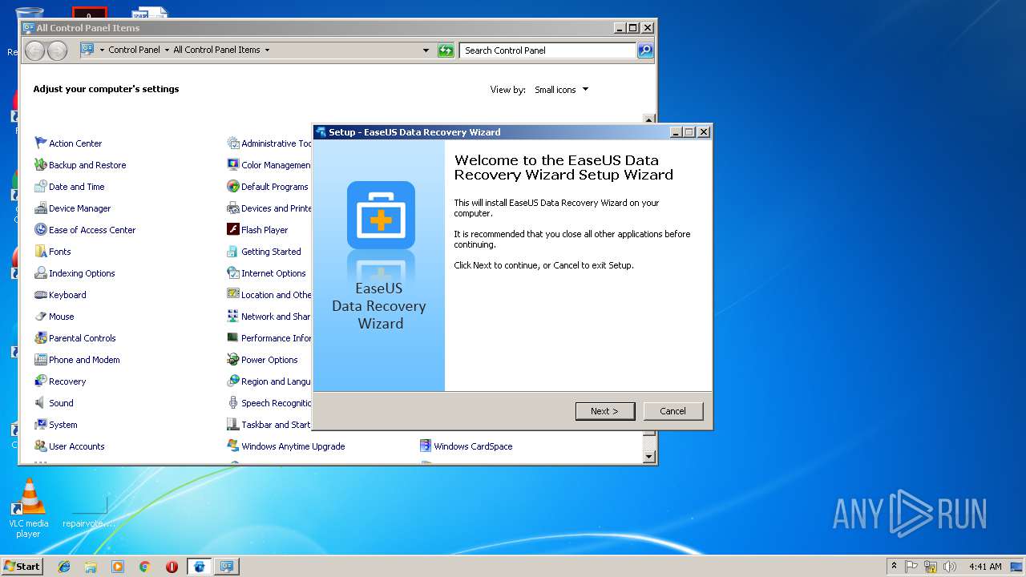1026x577 pixels.
Task: Launch Chrome from taskbar
Action: pyautogui.click(x=144, y=567)
